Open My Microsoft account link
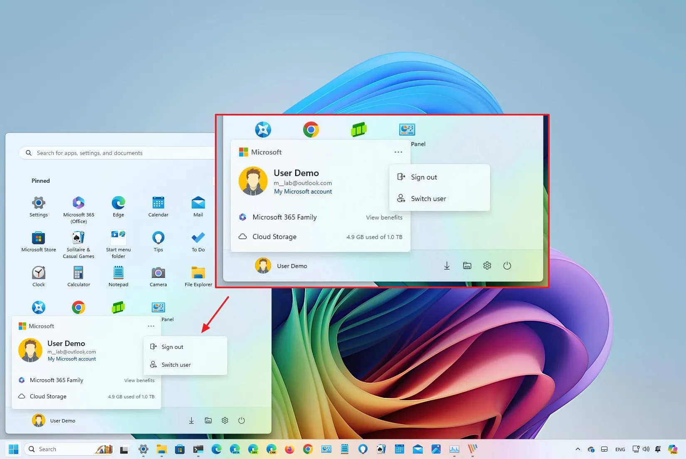 click(72, 359)
